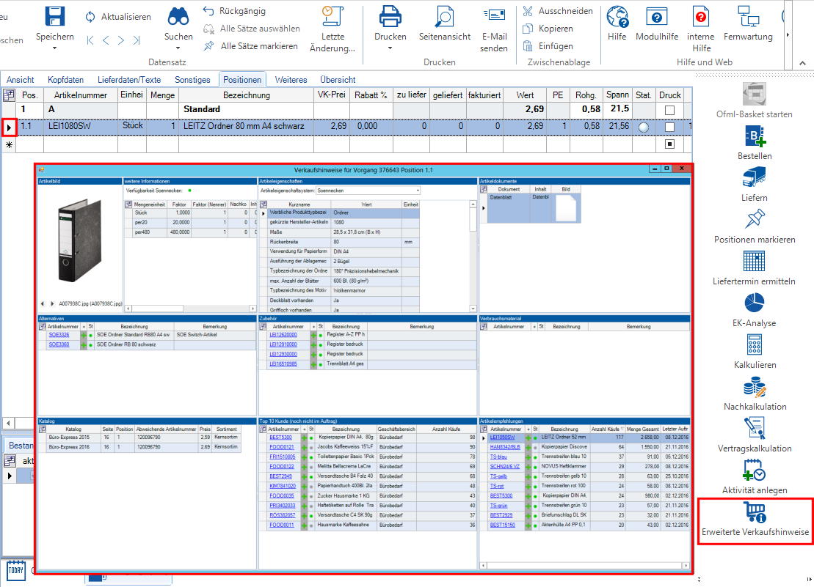Click the Seitenansicht print preview icon
The image size is (814, 587).
click(445, 17)
